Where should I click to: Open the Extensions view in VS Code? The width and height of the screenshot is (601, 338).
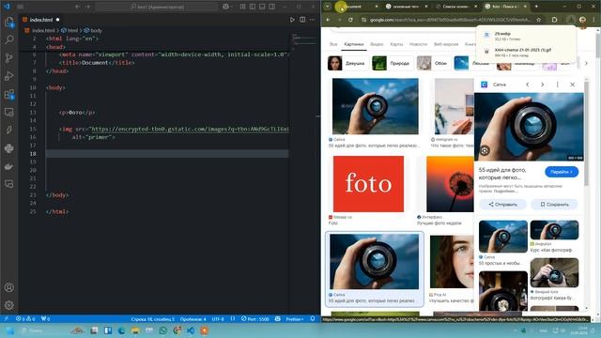(x=9, y=94)
